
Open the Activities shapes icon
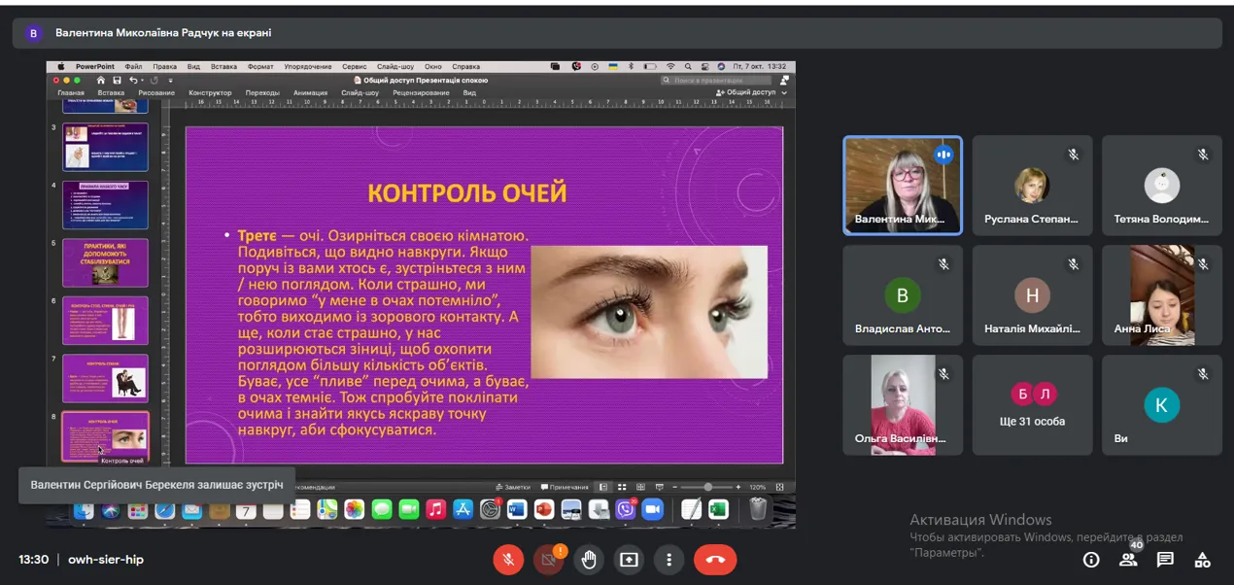click(1203, 560)
